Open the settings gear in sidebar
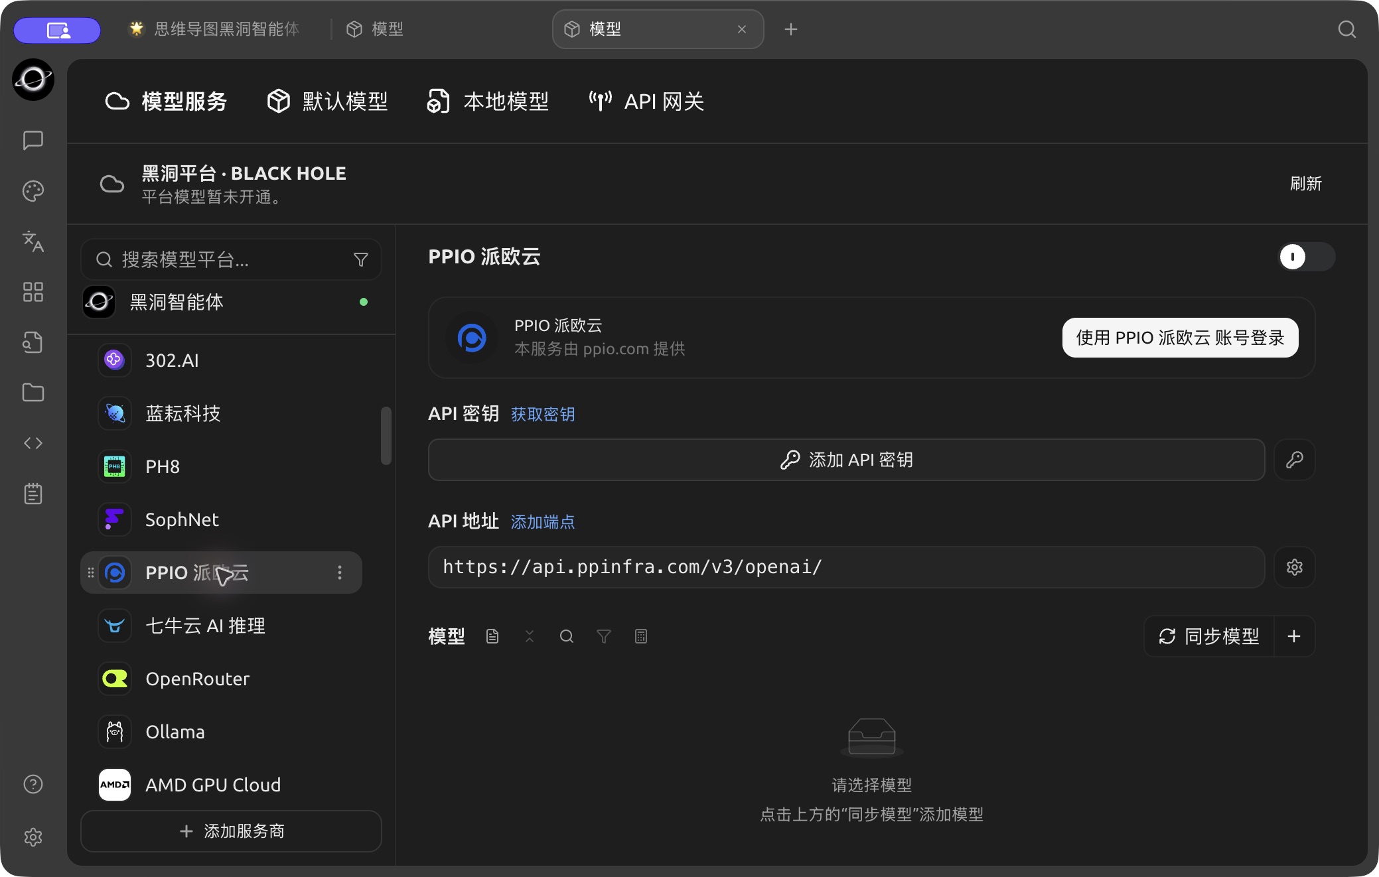Screen dimensions: 1379x877 tap(33, 837)
